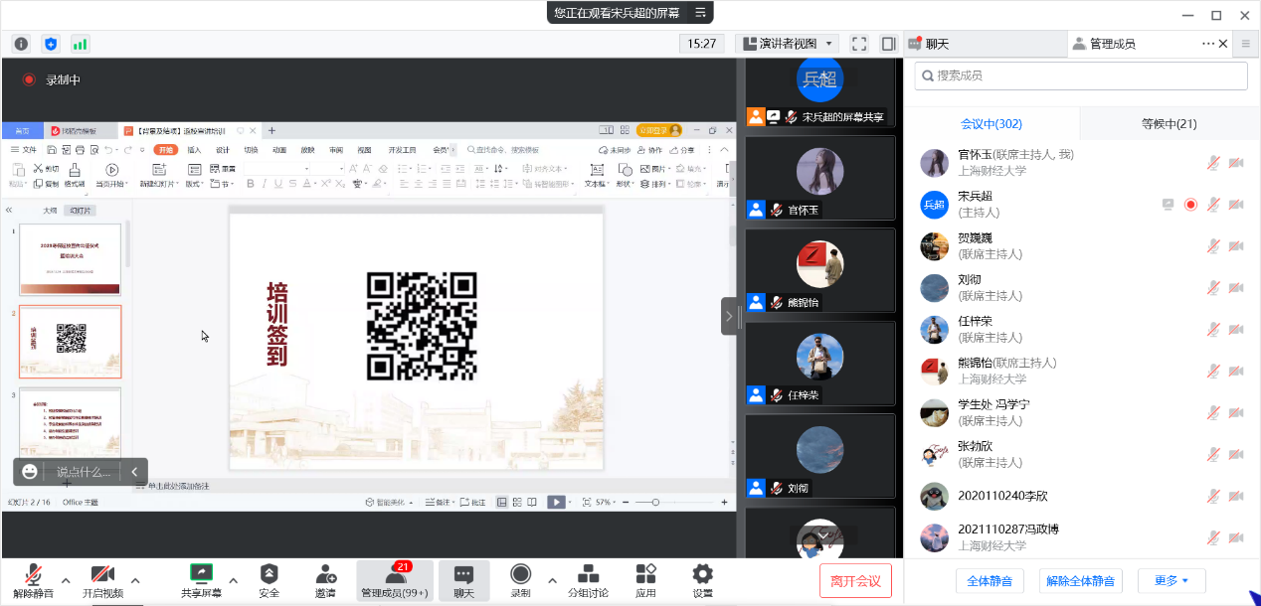
Task: Select 任梓荣's video thumbnail
Action: 820,363
